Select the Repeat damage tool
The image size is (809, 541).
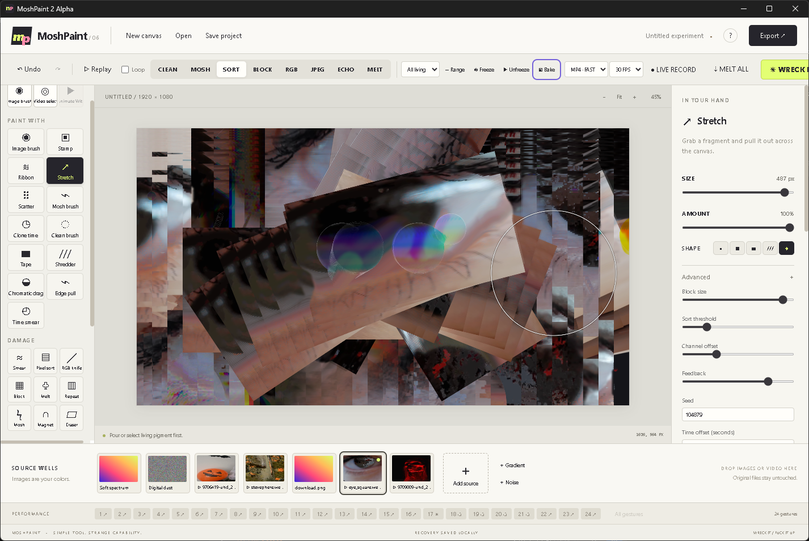71,389
